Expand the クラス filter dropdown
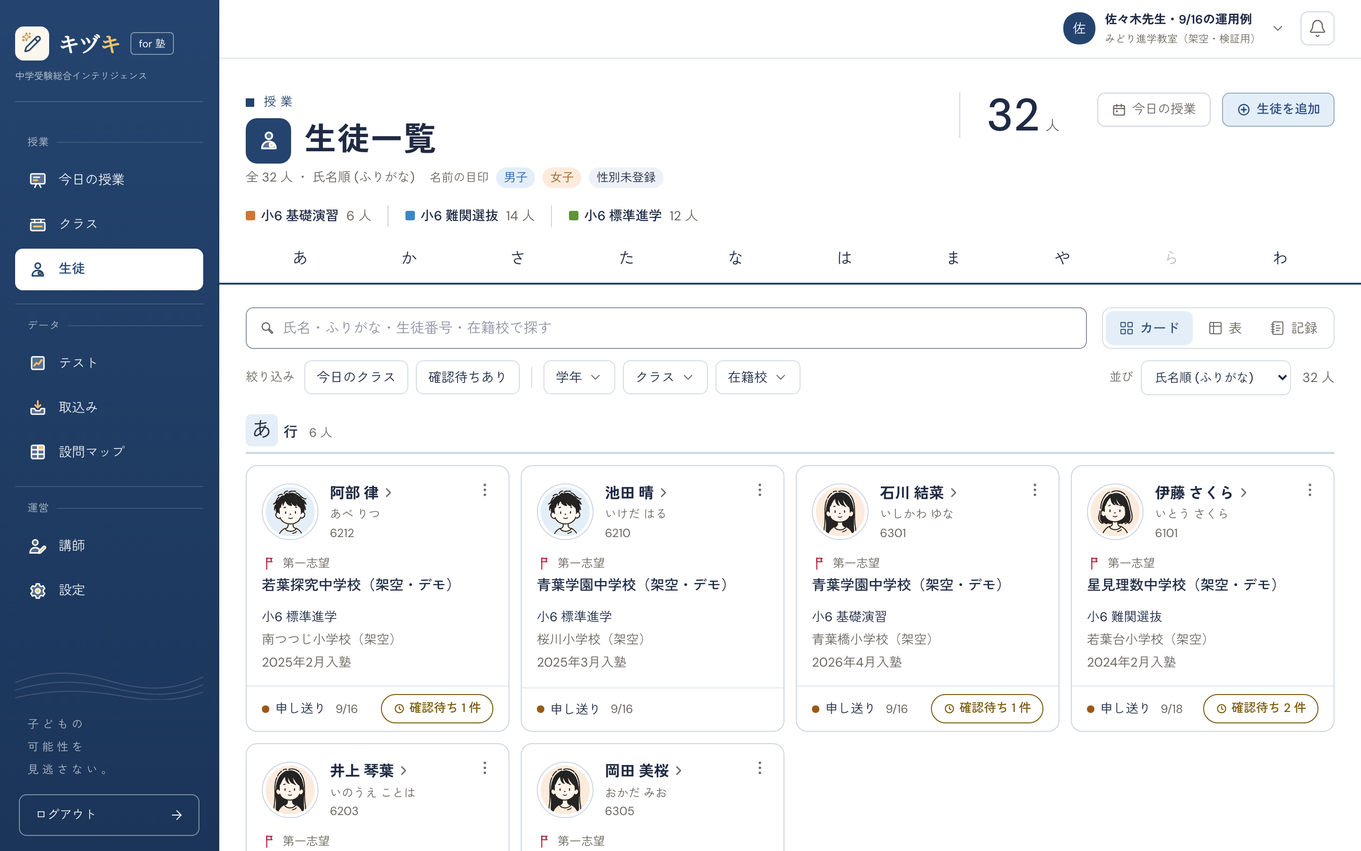 pyautogui.click(x=665, y=377)
